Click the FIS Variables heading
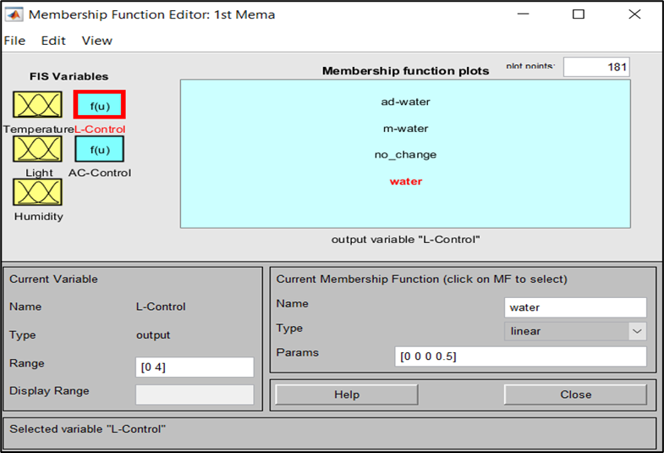The image size is (664, 453). click(69, 76)
